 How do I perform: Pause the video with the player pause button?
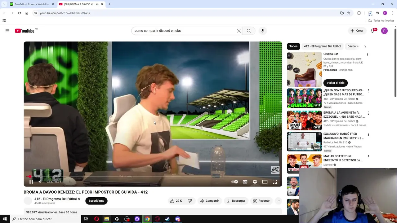[x=31, y=182]
